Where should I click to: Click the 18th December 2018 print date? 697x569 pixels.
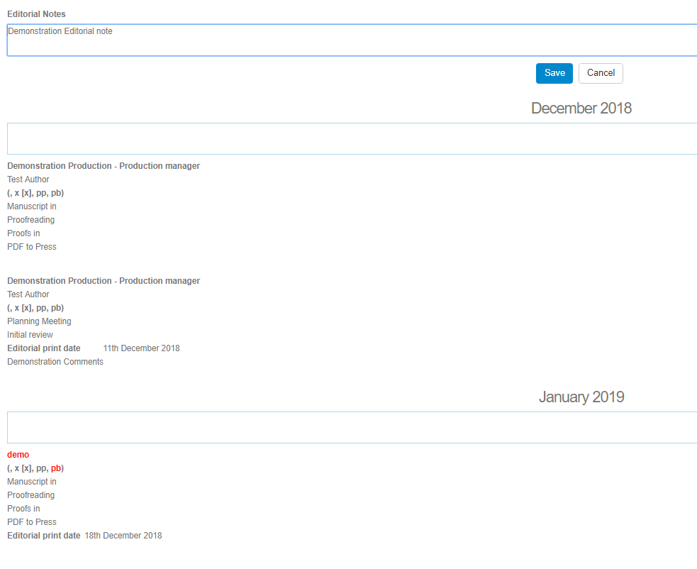pyautogui.click(x=123, y=536)
